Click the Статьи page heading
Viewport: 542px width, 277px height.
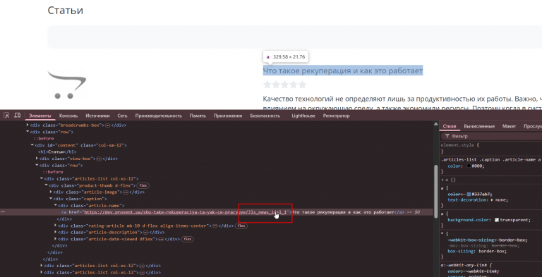pyautogui.click(x=66, y=10)
